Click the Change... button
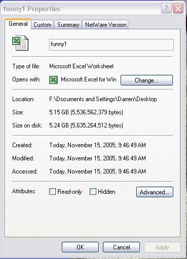 (x=146, y=80)
